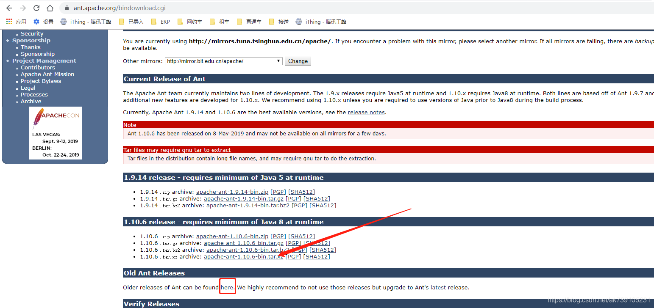Open the Contributors sidebar link
Screen dimensions: 654x308
[38, 68]
